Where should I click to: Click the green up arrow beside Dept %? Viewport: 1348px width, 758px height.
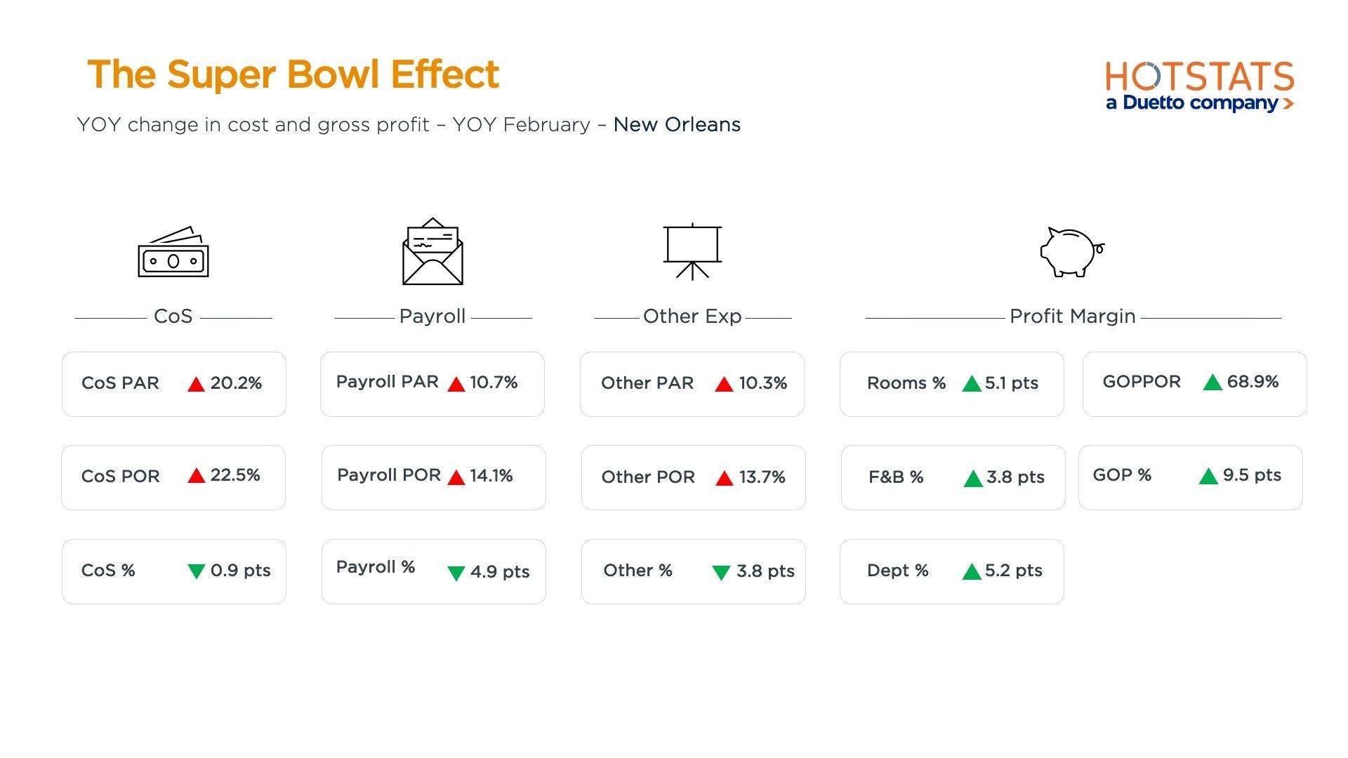(972, 572)
